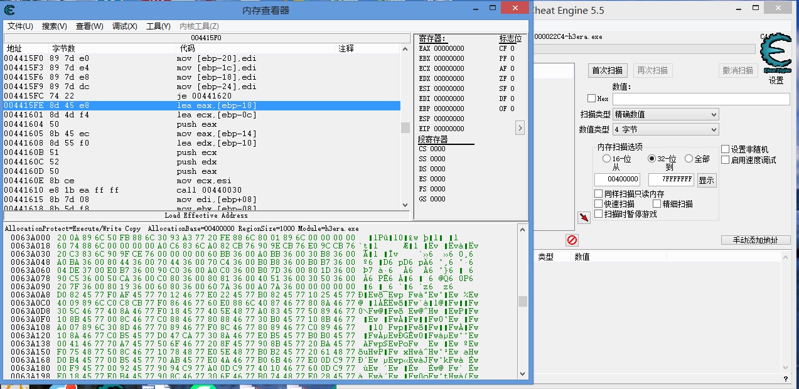Open the 工具(Y) menu
The width and height of the screenshot is (799, 389).
(x=158, y=26)
